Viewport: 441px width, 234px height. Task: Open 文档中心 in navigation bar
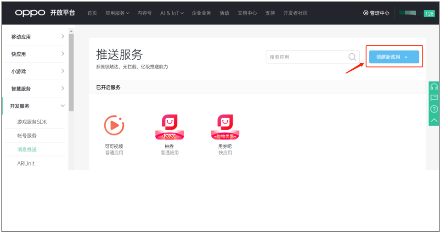tap(247, 13)
